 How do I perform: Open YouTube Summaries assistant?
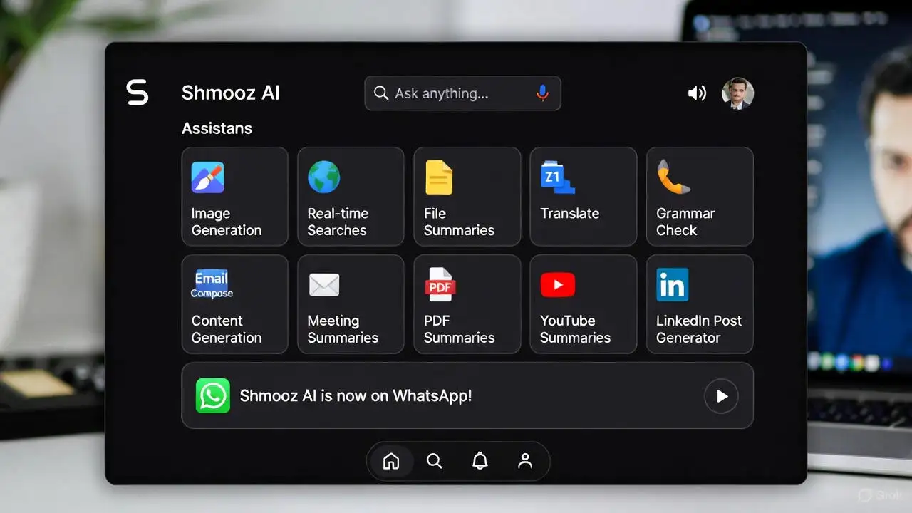pyautogui.click(x=583, y=304)
